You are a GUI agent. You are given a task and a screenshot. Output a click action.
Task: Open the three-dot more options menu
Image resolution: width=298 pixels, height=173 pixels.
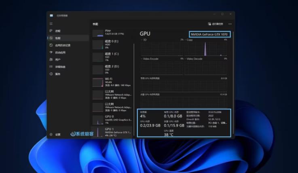[x=230, y=24]
